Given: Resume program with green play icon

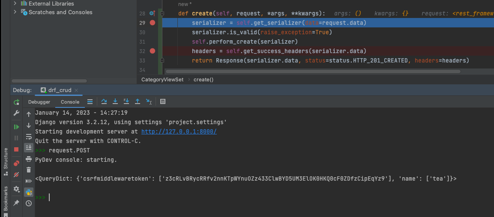Looking at the screenshot, I should (x=16, y=127).
